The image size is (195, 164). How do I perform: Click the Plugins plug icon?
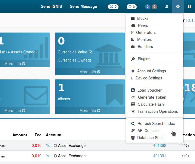pos(133,59)
